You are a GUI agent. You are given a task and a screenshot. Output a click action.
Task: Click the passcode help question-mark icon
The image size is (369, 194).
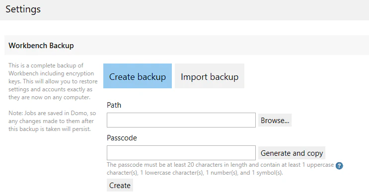pos(339,166)
